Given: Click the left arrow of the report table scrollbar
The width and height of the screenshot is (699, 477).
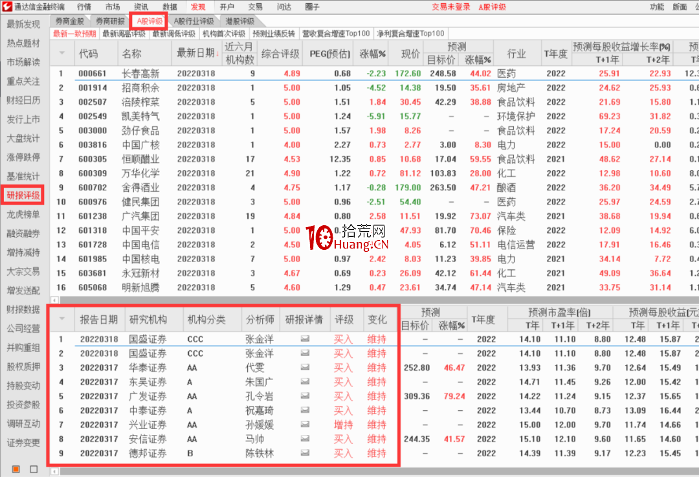Looking at the screenshot, I should (55, 471).
